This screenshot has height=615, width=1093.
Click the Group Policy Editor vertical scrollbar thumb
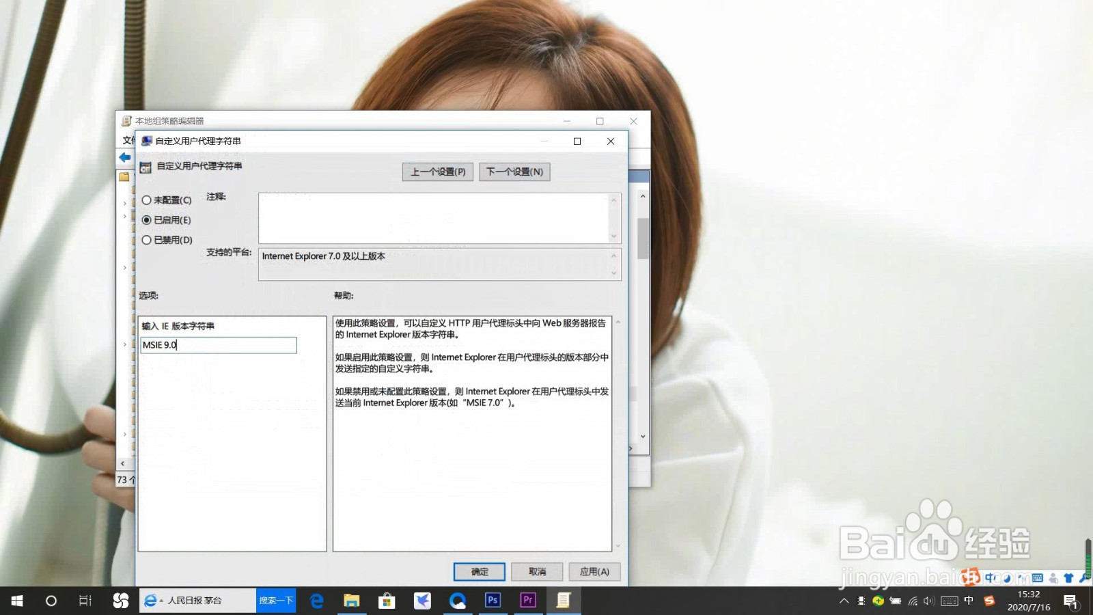(643, 238)
